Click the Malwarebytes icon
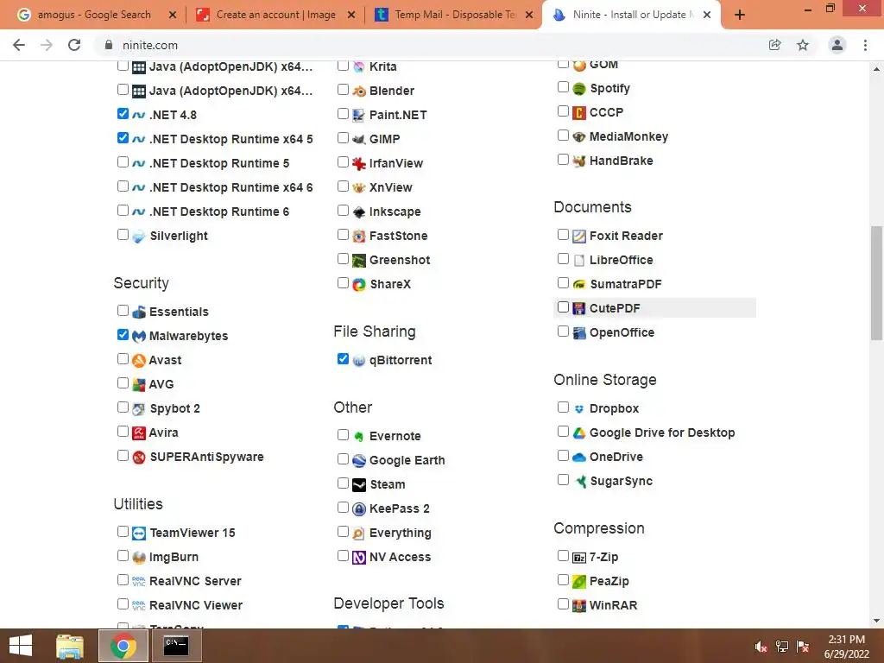The width and height of the screenshot is (884, 663). (x=139, y=337)
